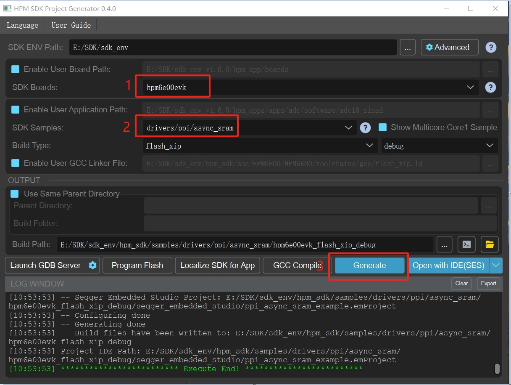
Task: Click the Build Path input field
Action: coord(245,244)
